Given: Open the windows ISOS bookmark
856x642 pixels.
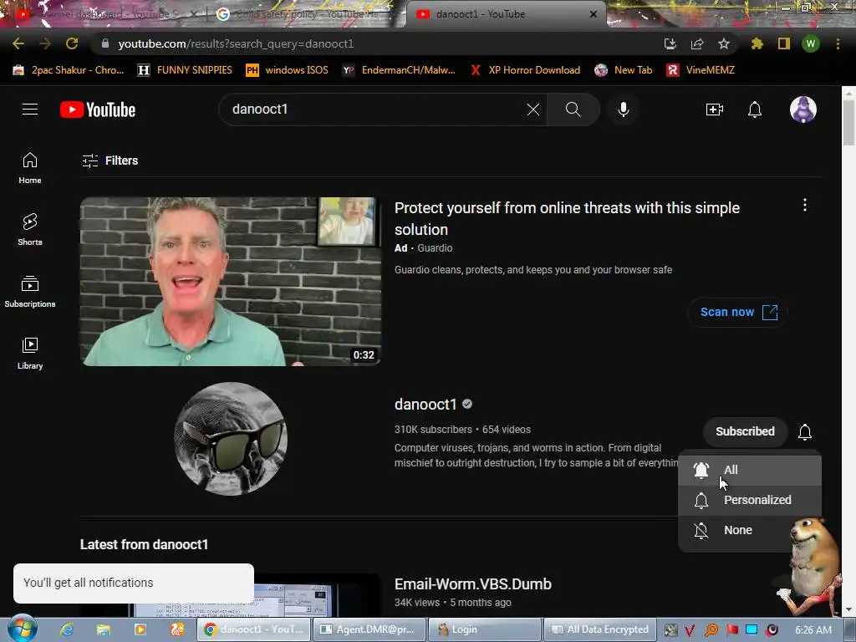Looking at the screenshot, I should [x=288, y=70].
